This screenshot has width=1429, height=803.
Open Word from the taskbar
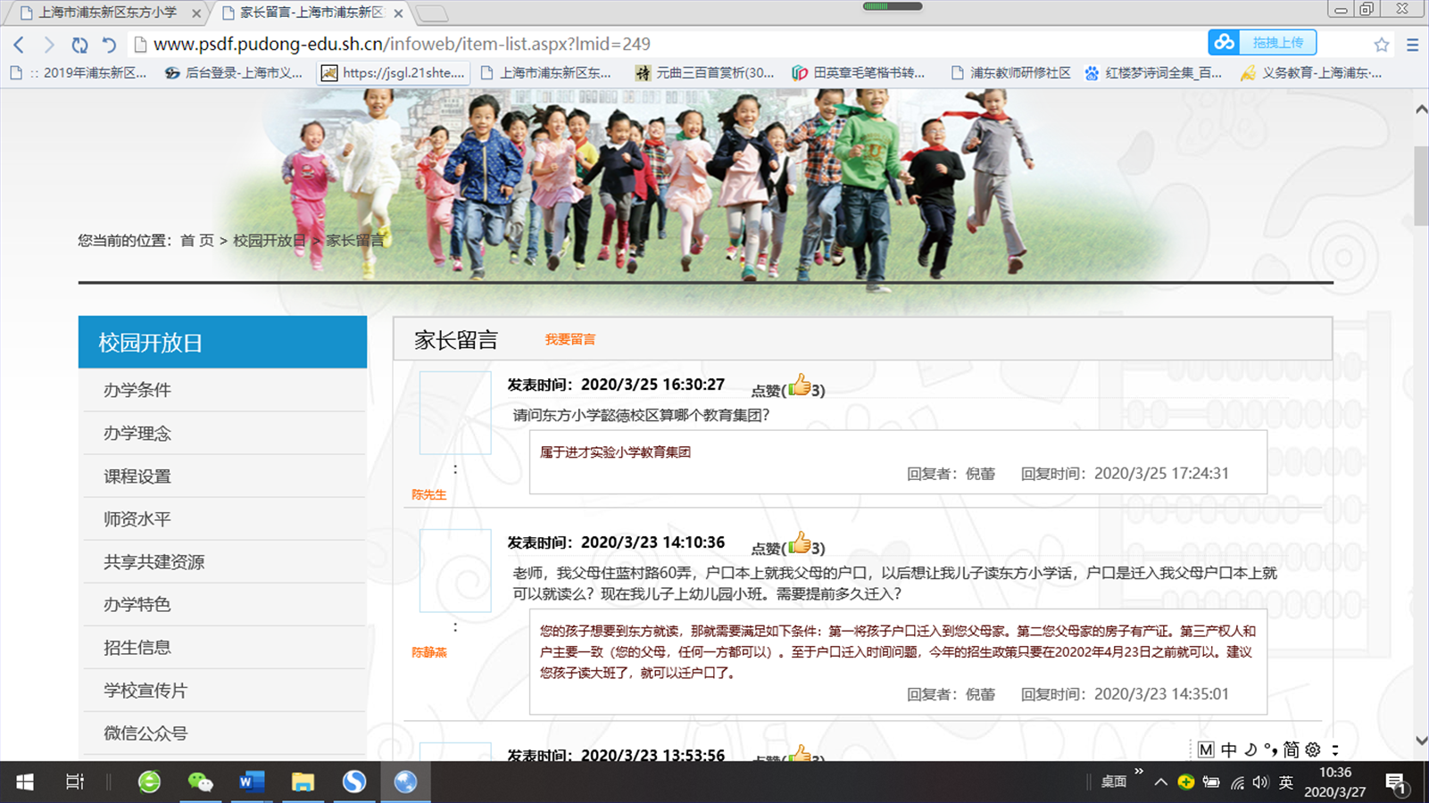click(251, 782)
